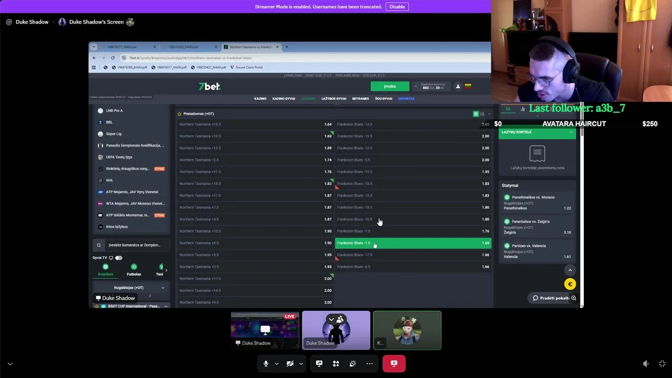Exit full screen view
672x378 pixels.
point(662,363)
